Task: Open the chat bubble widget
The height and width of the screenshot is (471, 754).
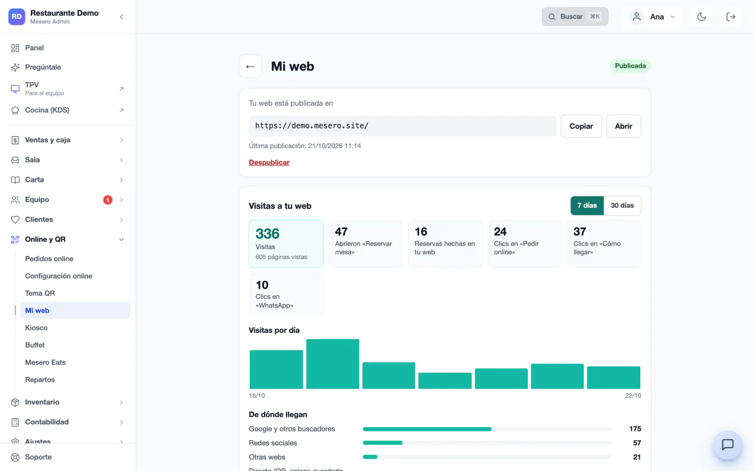Action: point(728,445)
